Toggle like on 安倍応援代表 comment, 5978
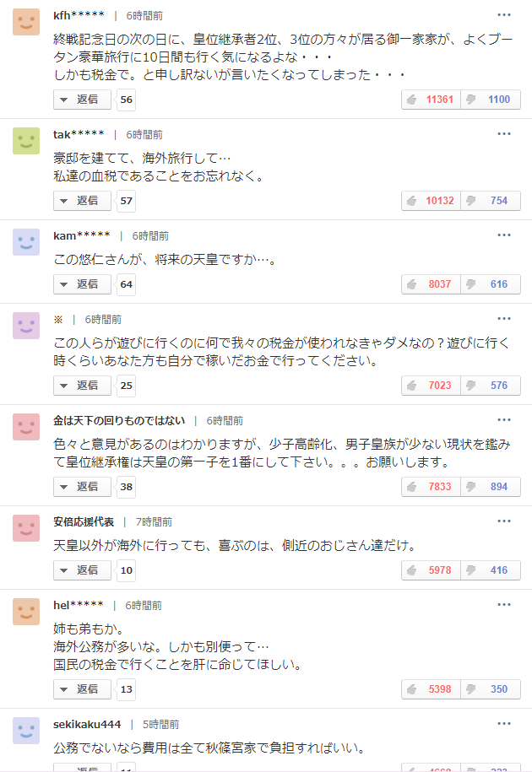This screenshot has height=772, width=532. (431, 570)
